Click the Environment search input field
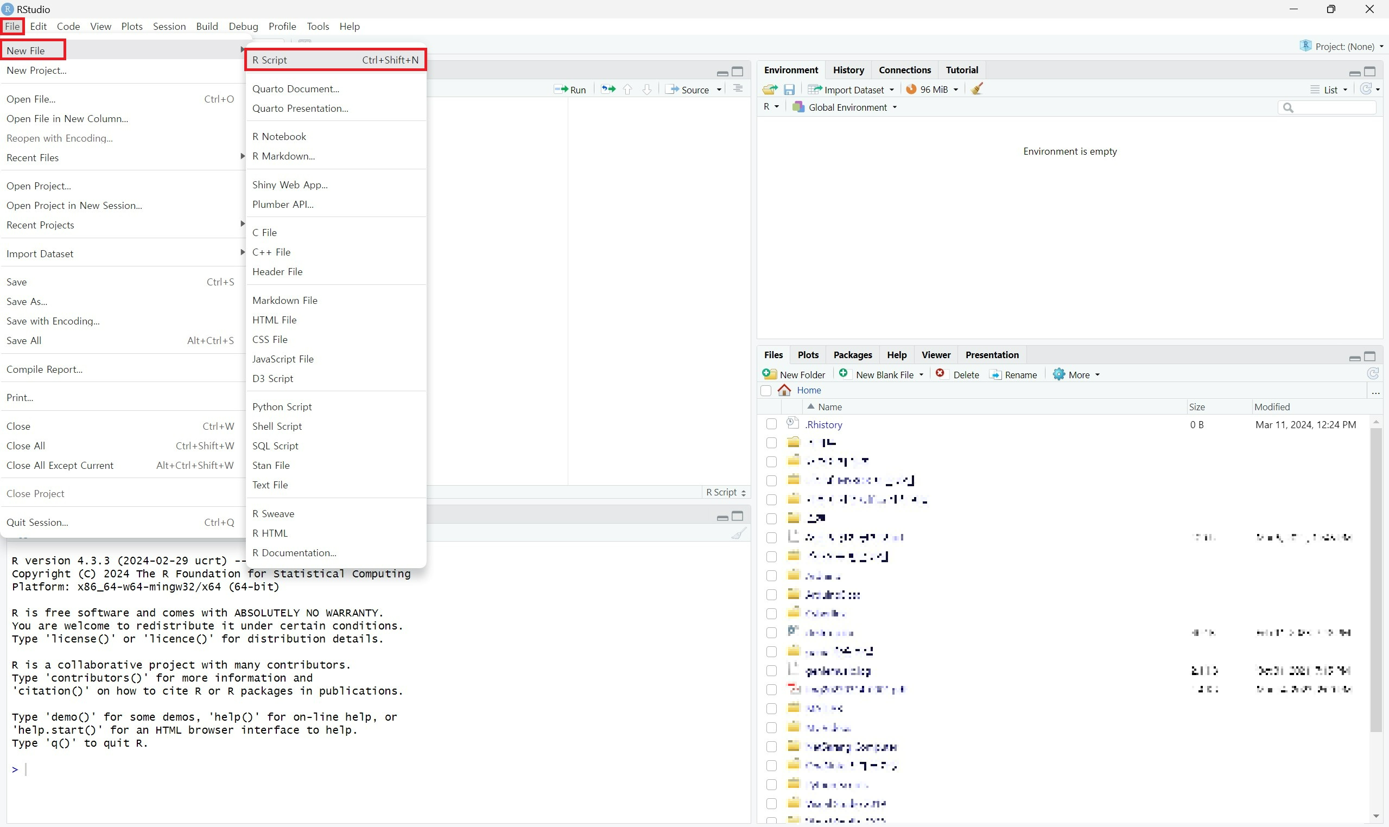Image resolution: width=1389 pixels, height=827 pixels. pyautogui.click(x=1332, y=107)
